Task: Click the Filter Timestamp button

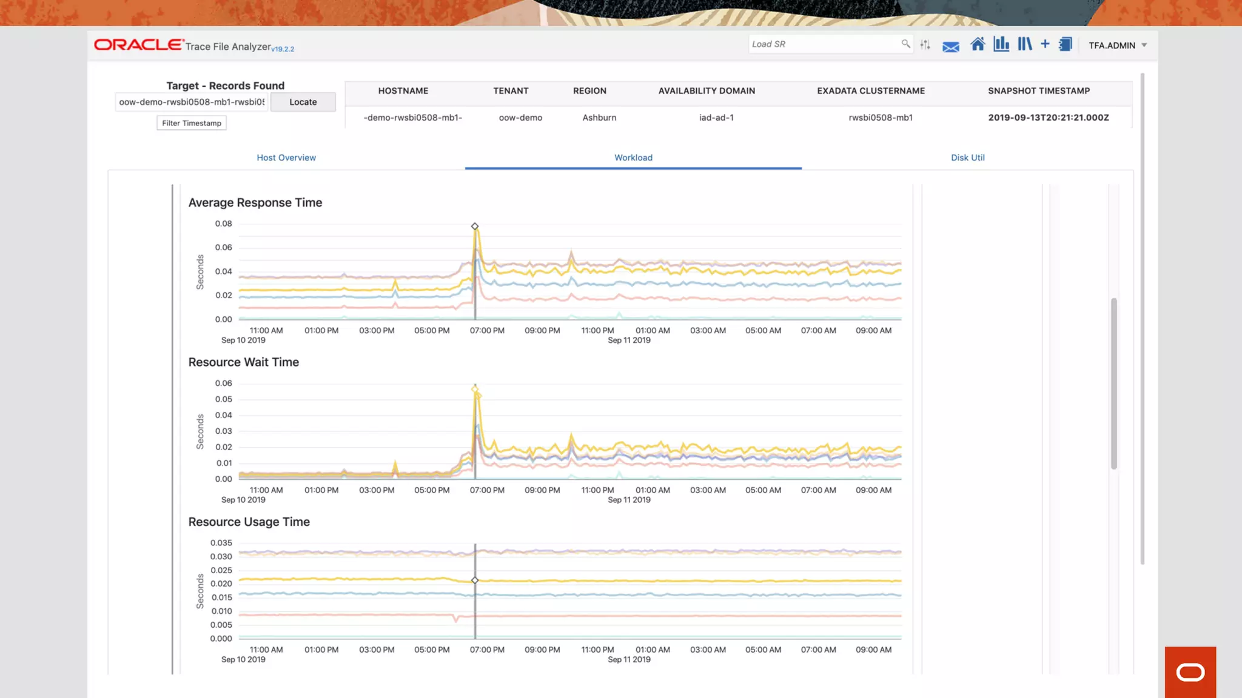Action: coord(192,123)
